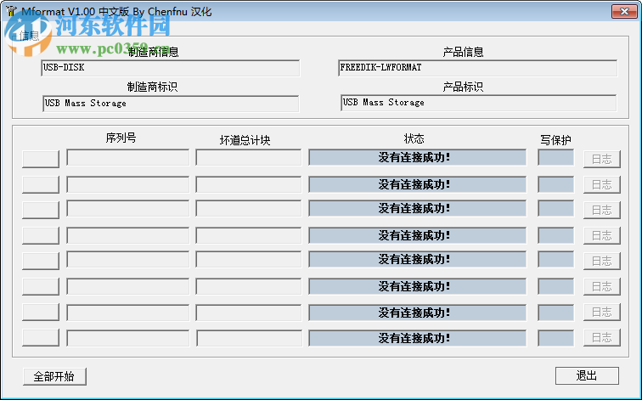Click the 制造商信息 label
642x400 pixels.
154,52
